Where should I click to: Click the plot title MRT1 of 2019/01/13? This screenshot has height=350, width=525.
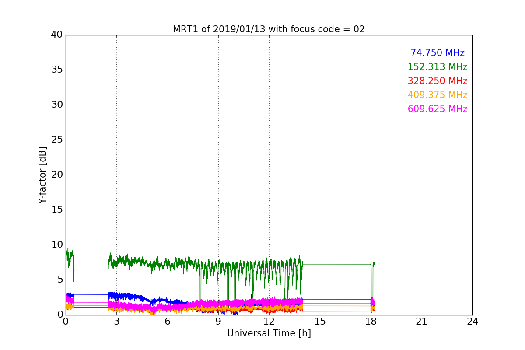pyautogui.click(x=269, y=29)
